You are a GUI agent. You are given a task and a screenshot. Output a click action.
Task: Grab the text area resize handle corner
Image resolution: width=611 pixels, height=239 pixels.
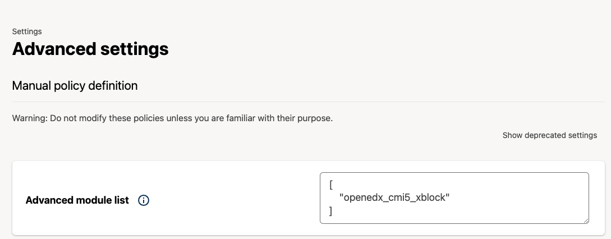coord(585,220)
